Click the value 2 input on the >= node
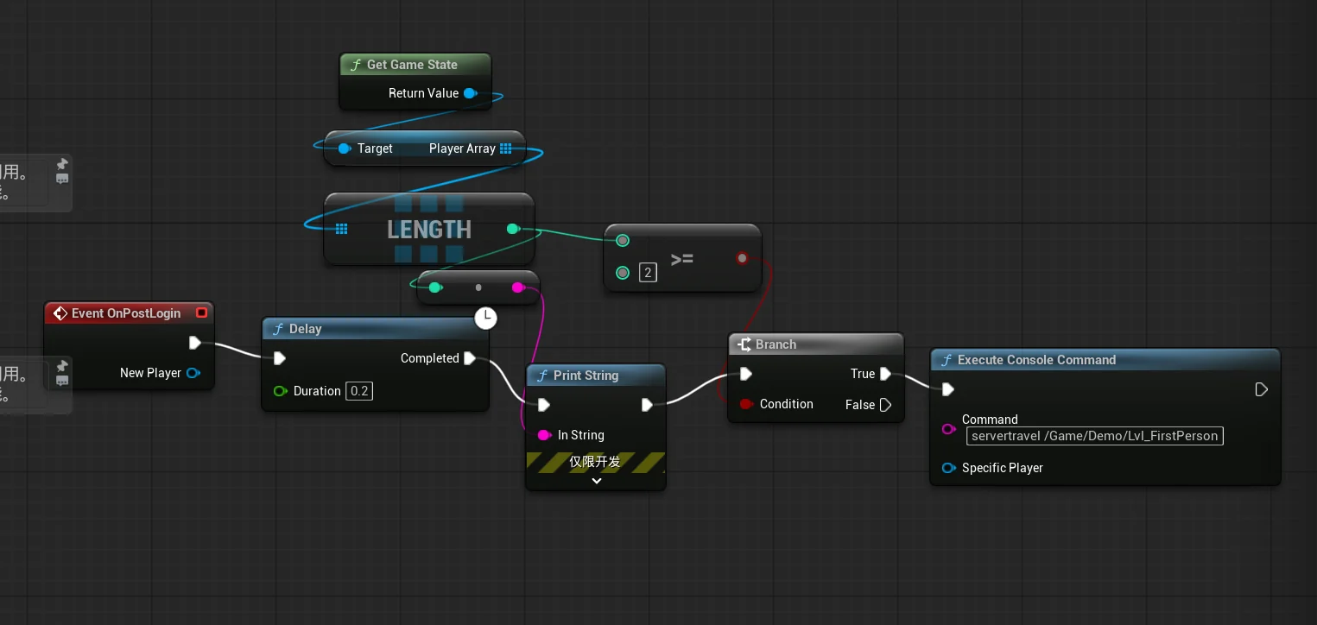Screen dimensions: 1317x625 [x=648, y=273]
